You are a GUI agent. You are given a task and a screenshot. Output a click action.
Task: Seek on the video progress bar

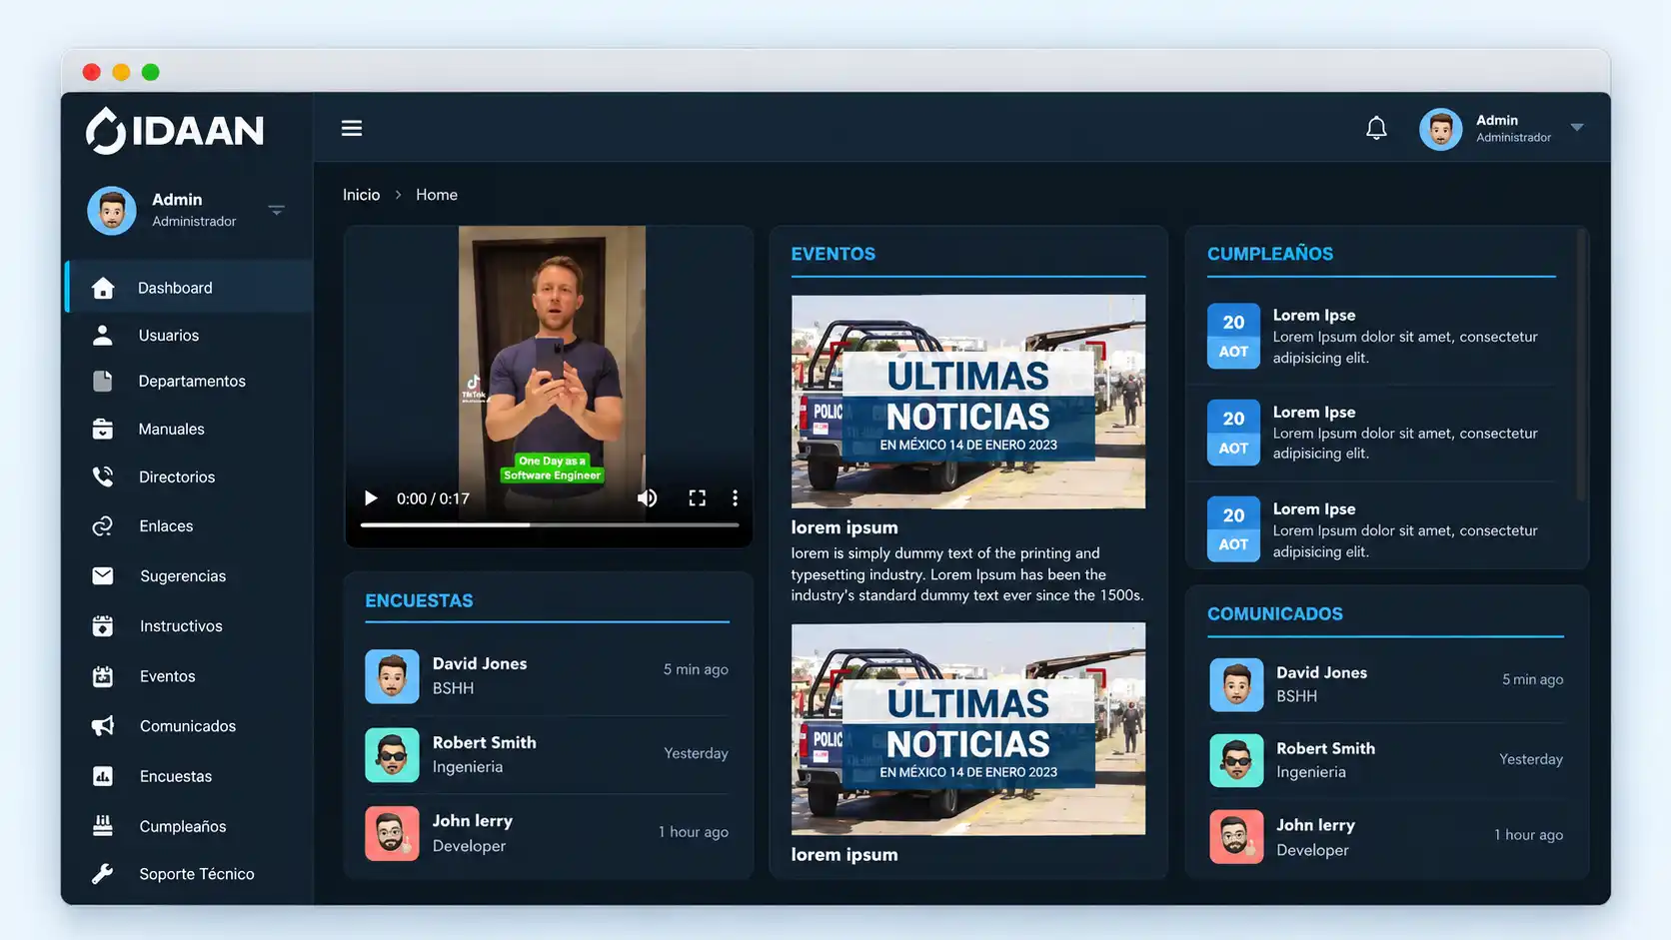point(550,524)
